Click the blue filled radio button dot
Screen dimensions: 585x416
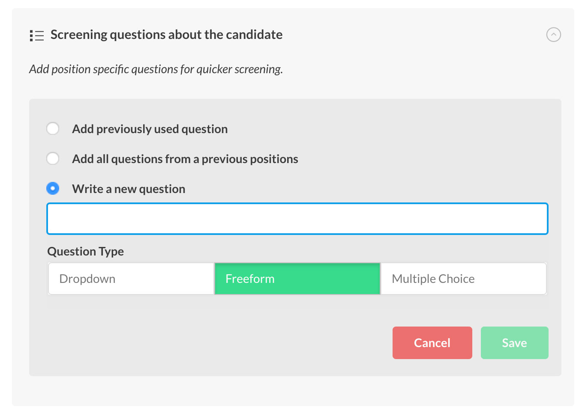tap(53, 188)
